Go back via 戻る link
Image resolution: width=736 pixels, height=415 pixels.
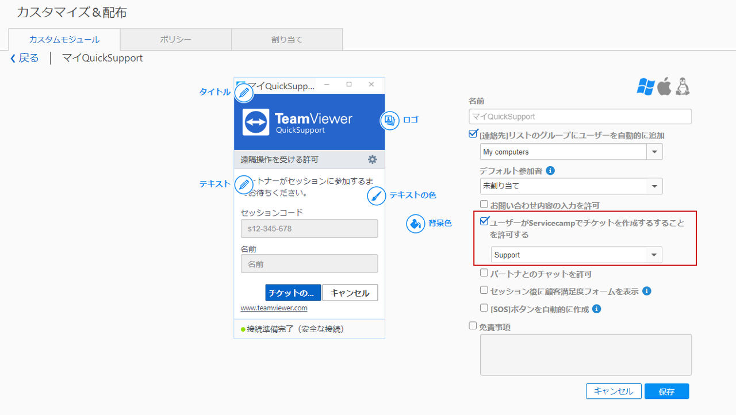coord(29,58)
